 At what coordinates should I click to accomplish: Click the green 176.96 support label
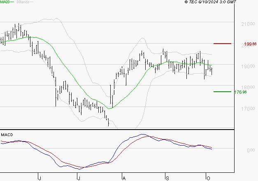[240, 92]
